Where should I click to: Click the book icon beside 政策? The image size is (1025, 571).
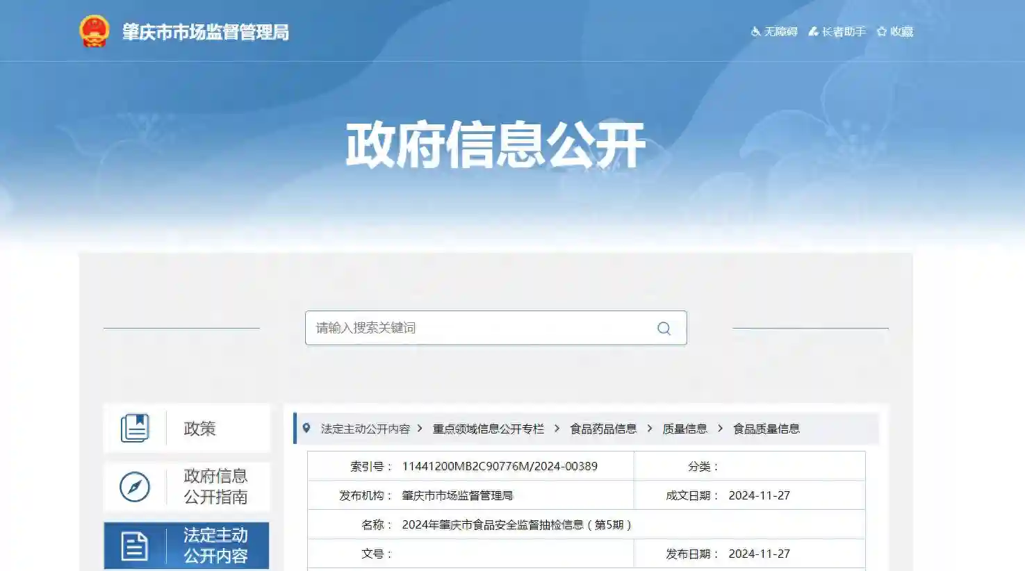point(135,429)
